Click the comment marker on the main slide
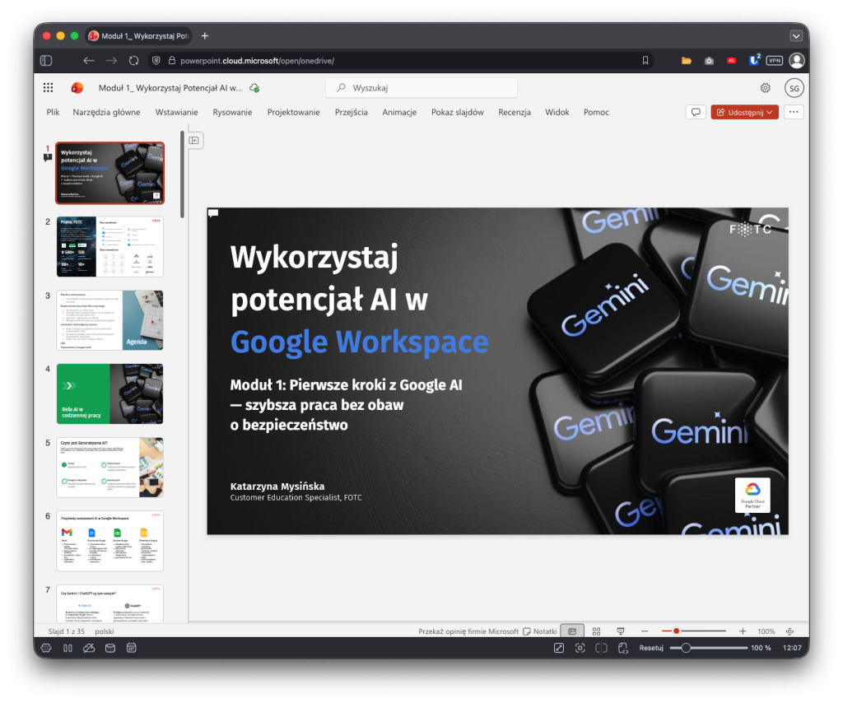The width and height of the screenshot is (843, 703). click(213, 213)
